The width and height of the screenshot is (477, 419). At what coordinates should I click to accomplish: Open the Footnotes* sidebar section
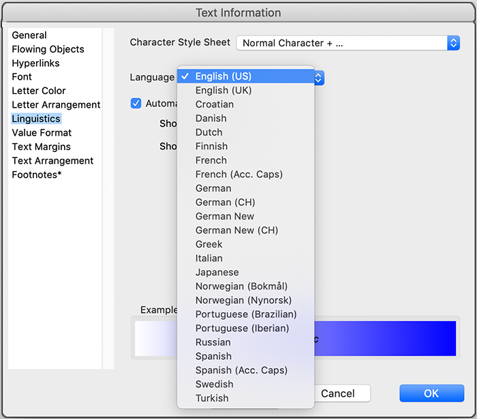point(35,174)
